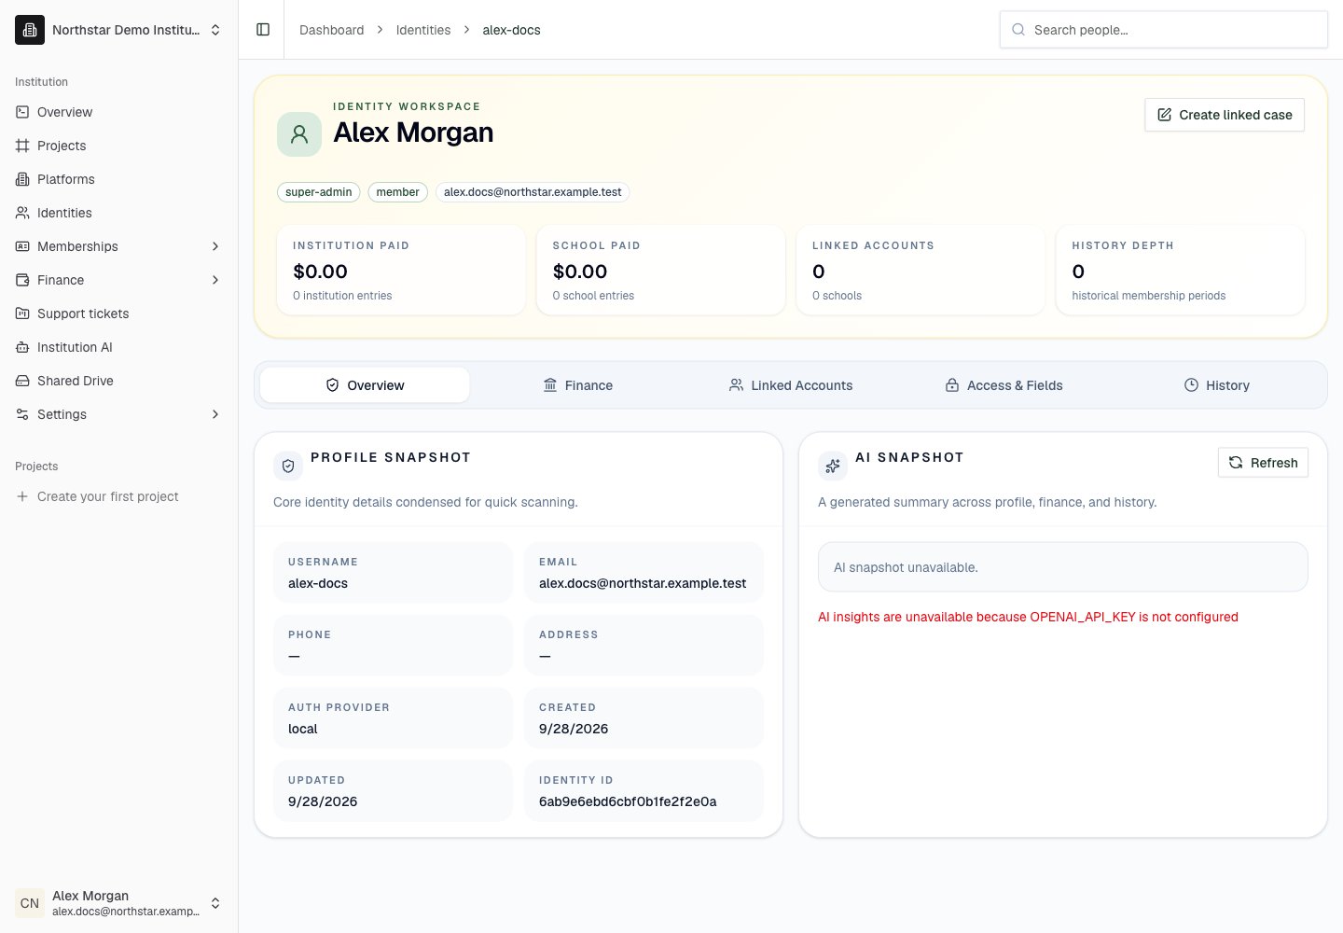Viewport: 1343px width, 933px height.
Task: Expand the Settings submenu chevron
Action: tap(215, 414)
